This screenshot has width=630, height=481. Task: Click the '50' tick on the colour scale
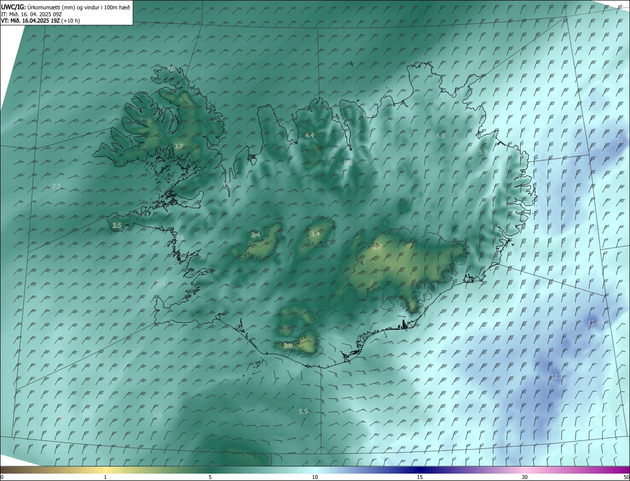click(626, 477)
